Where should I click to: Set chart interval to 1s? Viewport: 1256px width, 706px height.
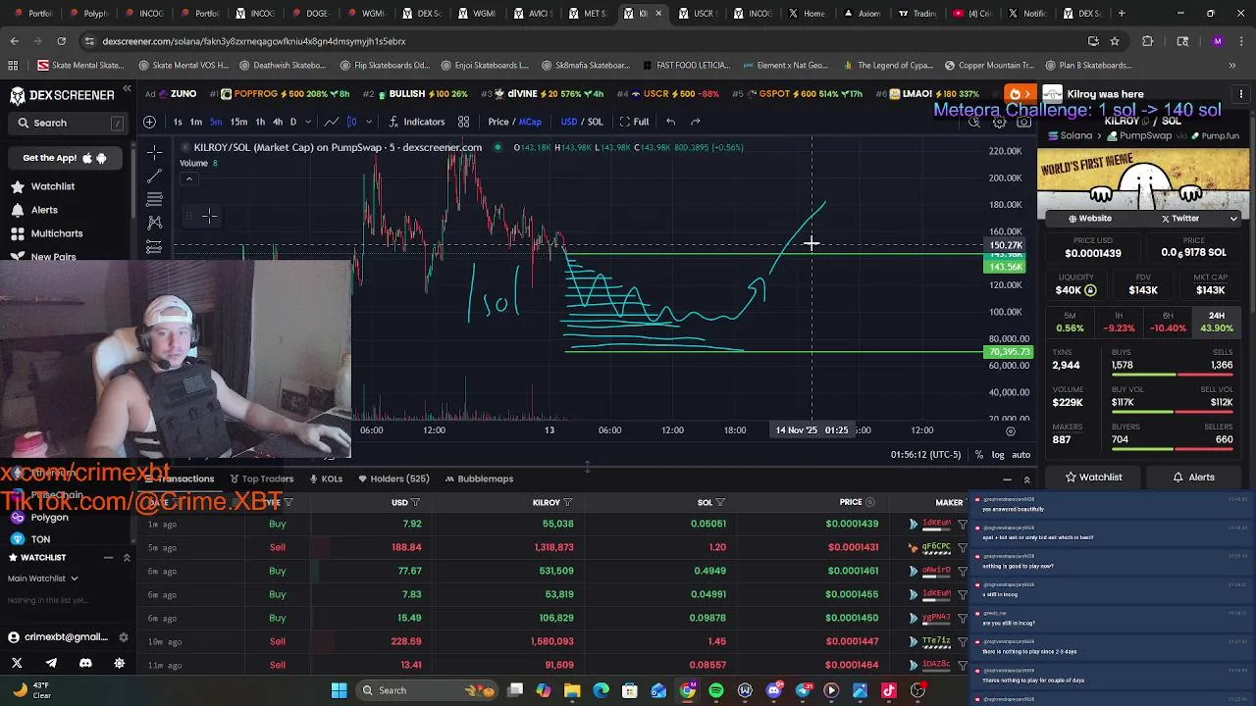pyautogui.click(x=178, y=122)
